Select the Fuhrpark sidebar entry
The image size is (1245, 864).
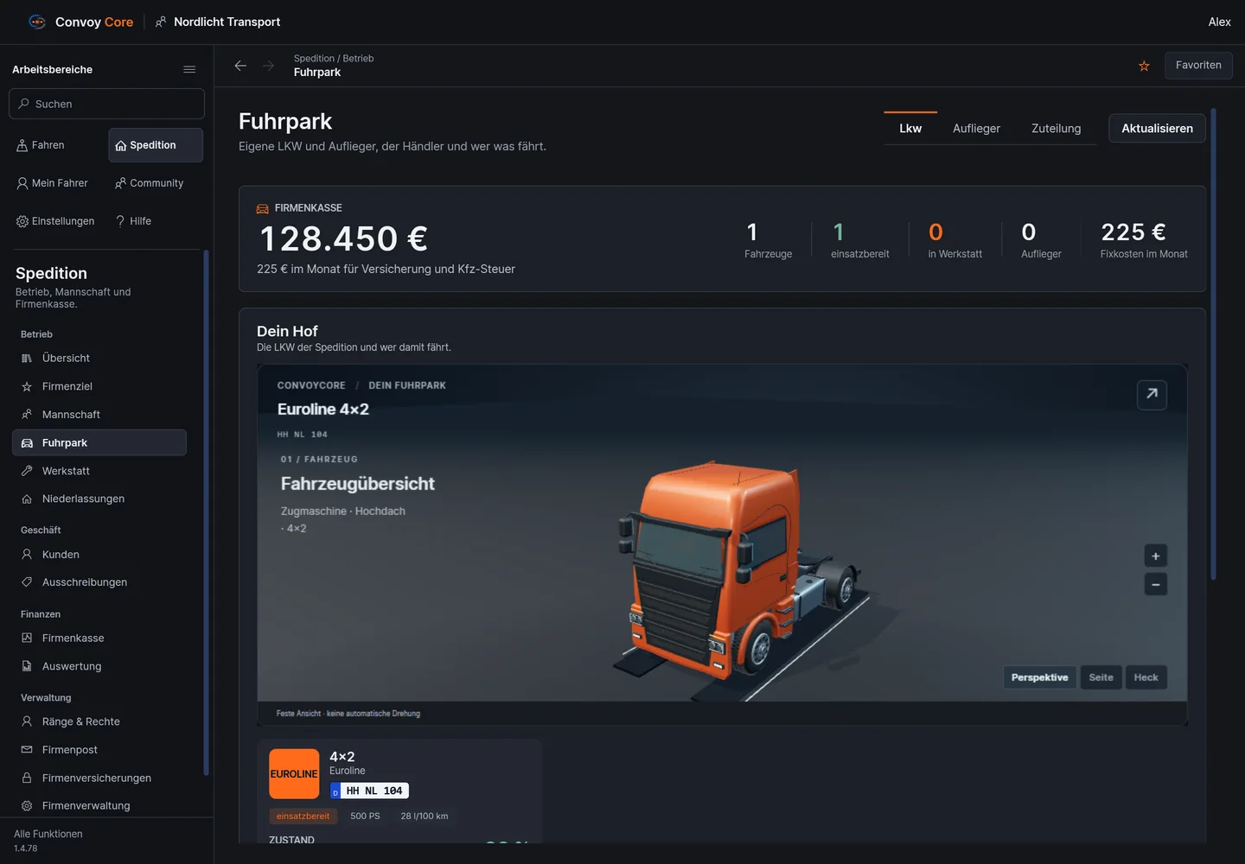pyautogui.click(x=99, y=442)
